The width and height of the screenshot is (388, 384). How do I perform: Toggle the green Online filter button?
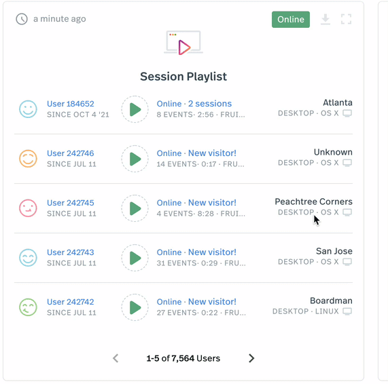pos(291,19)
